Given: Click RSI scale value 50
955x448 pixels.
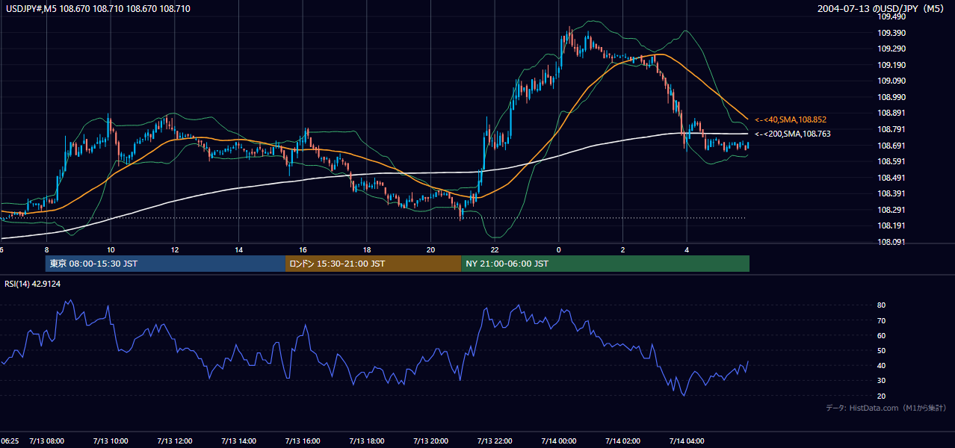Looking at the screenshot, I should 881,351.
